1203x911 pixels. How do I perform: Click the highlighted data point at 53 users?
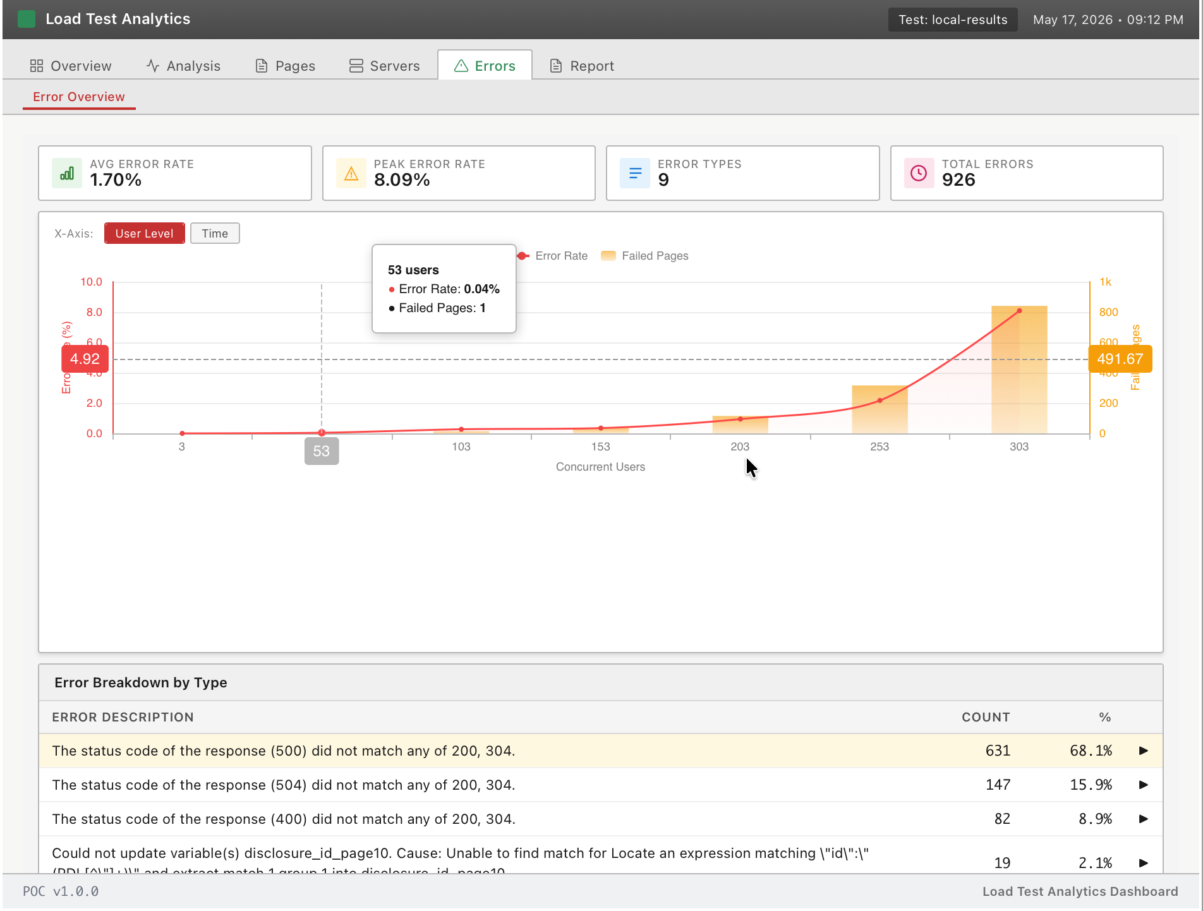(x=322, y=433)
